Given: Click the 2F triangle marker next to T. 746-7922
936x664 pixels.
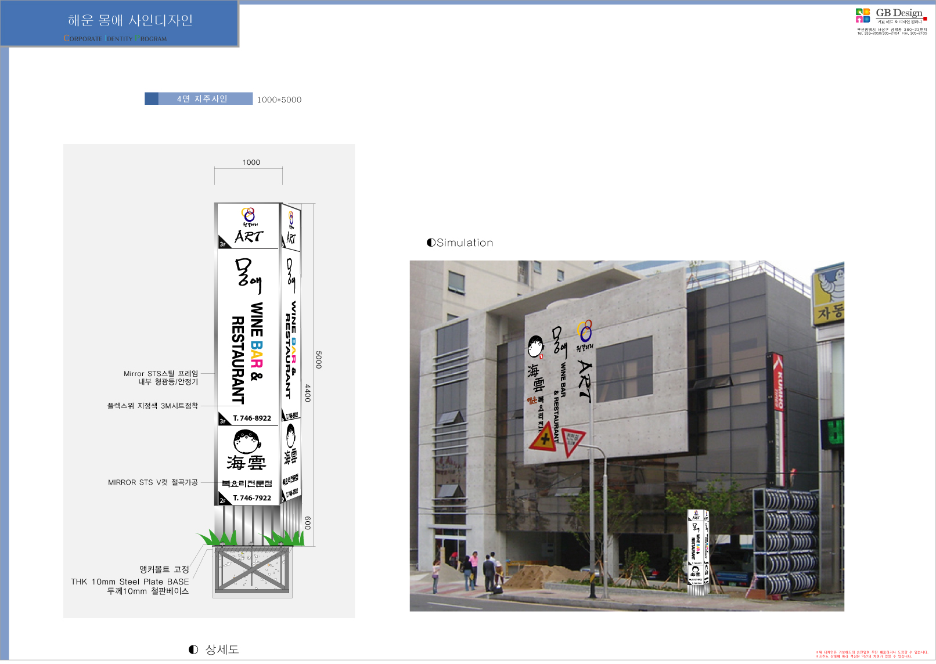Looking at the screenshot, I should point(224,499).
